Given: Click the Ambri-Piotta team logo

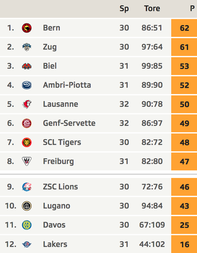Looking at the screenshot, I should (x=27, y=85).
